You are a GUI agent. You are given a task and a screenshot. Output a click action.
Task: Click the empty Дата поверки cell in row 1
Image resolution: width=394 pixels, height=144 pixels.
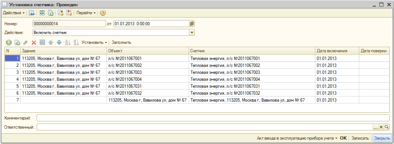[x=374, y=58]
